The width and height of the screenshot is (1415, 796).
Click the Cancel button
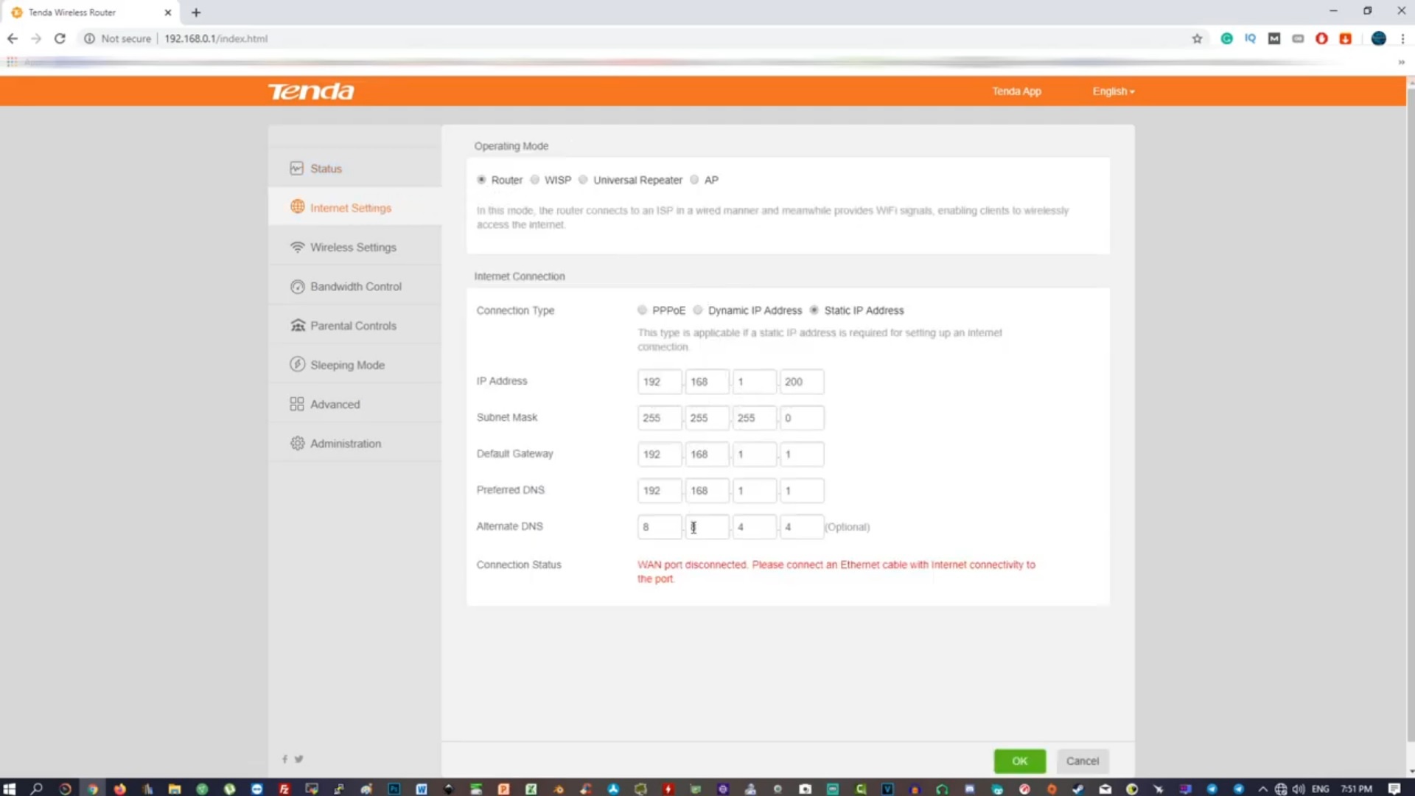point(1082,760)
